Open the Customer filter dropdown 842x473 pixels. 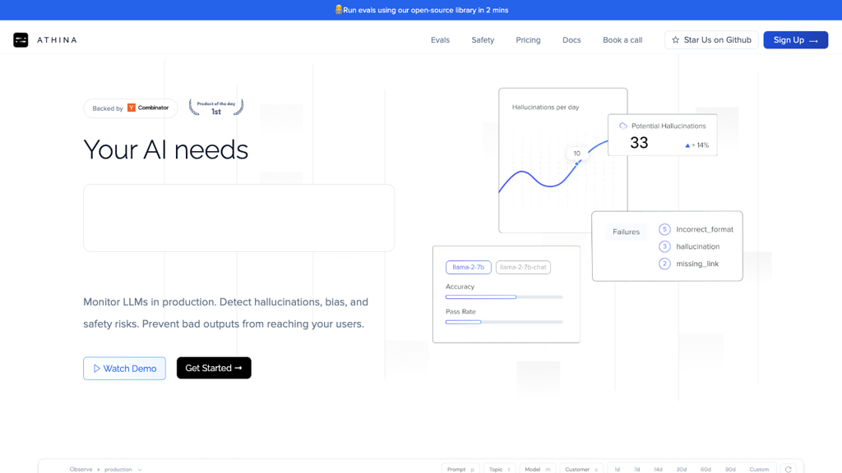click(x=581, y=469)
